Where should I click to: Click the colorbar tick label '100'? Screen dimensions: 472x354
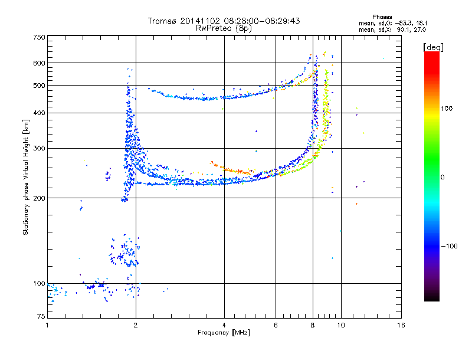click(x=447, y=109)
